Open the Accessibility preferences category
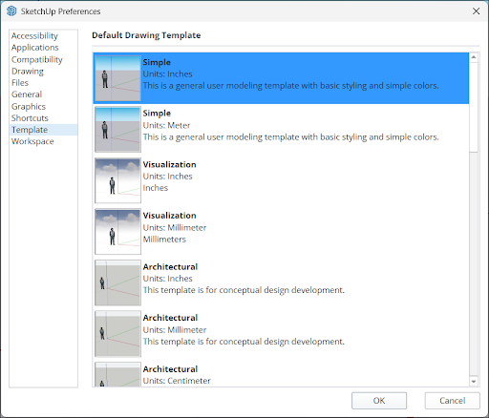489x418 pixels. 34,36
